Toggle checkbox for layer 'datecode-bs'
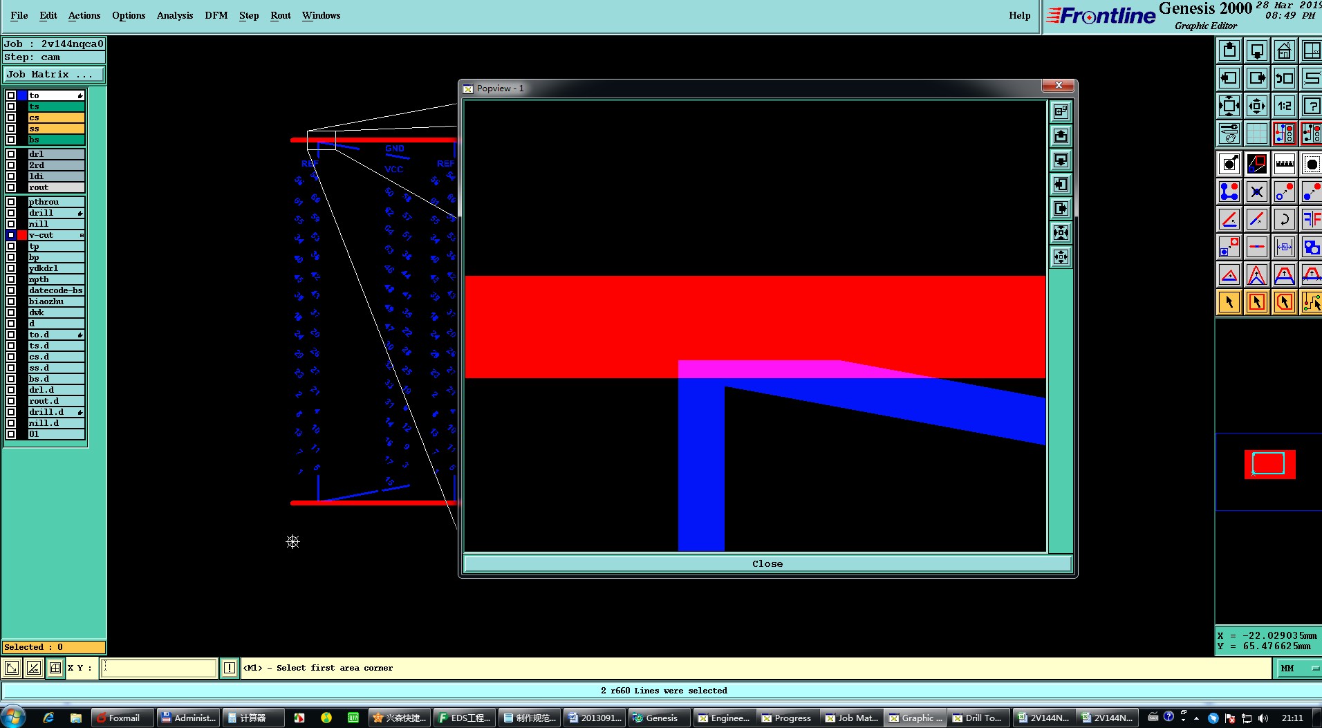This screenshot has width=1322, height=728. [x=11, y=290]
